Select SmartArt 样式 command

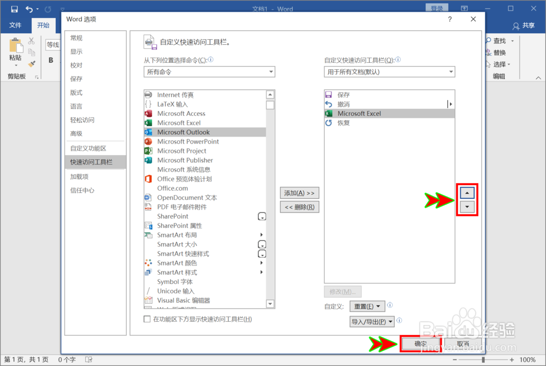[x=205, y=273]
